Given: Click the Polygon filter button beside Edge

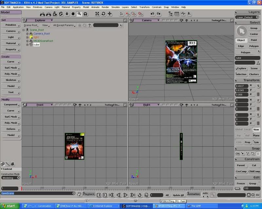Looking at the screenshot, I should point(254,46).
